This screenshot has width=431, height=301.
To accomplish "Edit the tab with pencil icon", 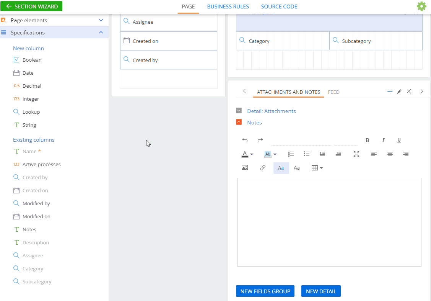I will point(399,92).
